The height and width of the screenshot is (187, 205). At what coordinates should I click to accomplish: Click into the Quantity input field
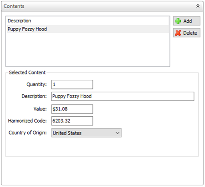[72, 84]
